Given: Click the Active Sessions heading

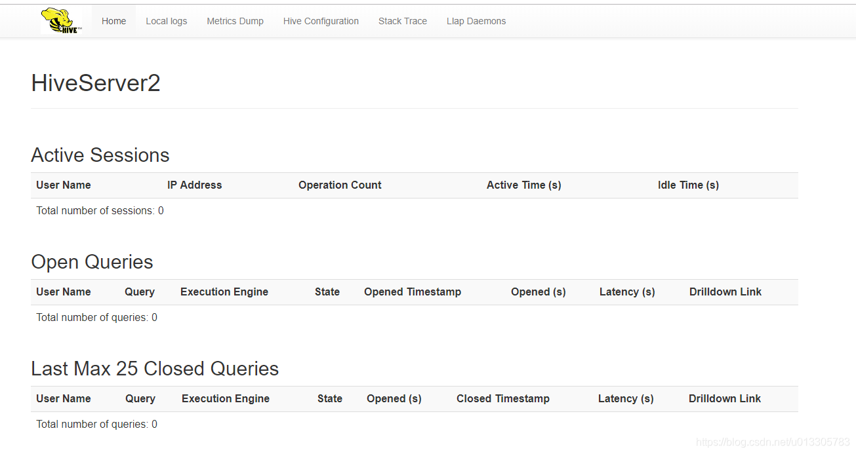Looking at the screenshot, I should click(100, 155).
